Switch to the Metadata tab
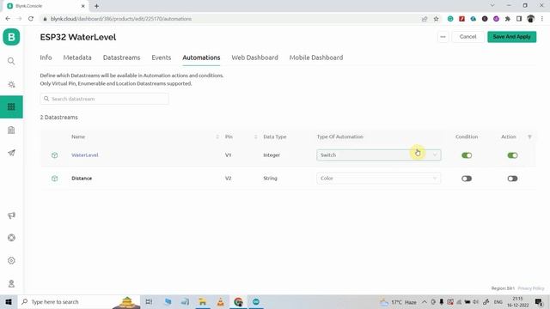Screen dimensions: 550x309 click(77, 58)
